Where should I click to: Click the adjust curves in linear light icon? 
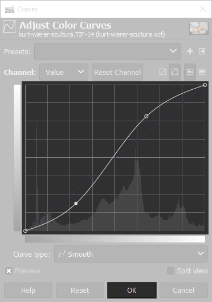click(x=162, y=72)
